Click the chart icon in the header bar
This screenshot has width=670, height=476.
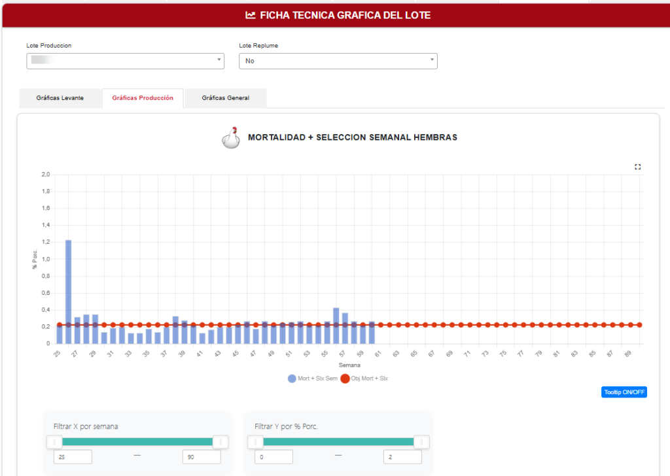(x=251, y=16)
